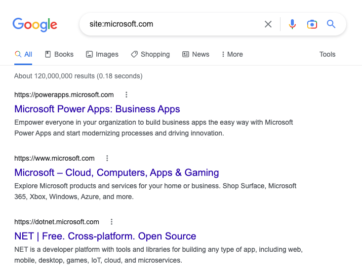Open the Tools options

[x=327, y=54]
